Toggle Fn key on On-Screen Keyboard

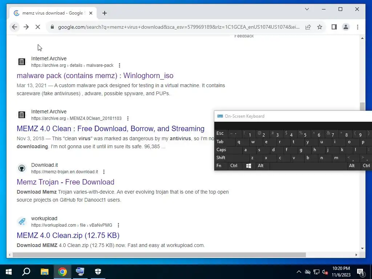click(221, 166)
